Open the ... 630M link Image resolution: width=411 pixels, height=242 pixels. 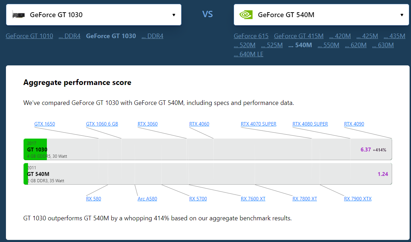pyautogui.click(x=383, y=45)
